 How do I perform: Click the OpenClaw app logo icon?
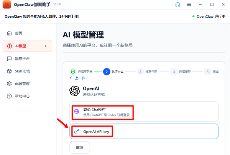(7, 4)
